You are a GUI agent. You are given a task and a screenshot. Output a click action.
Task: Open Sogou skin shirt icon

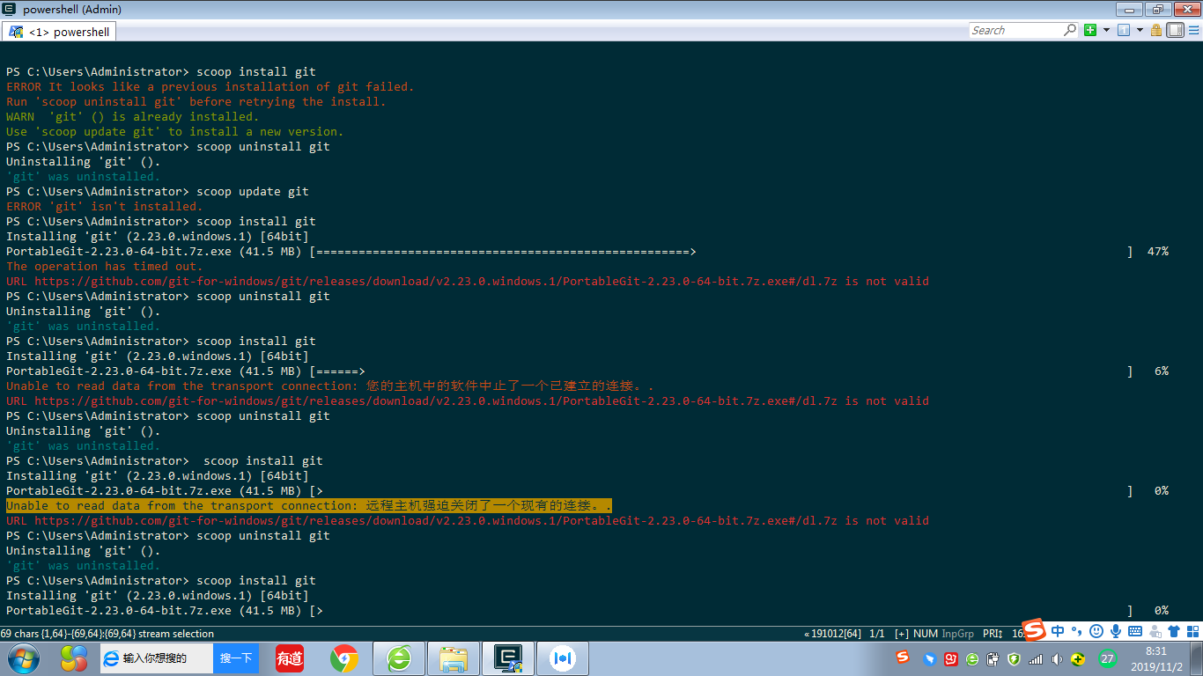pyautogui.click(x=1174, y=631)
